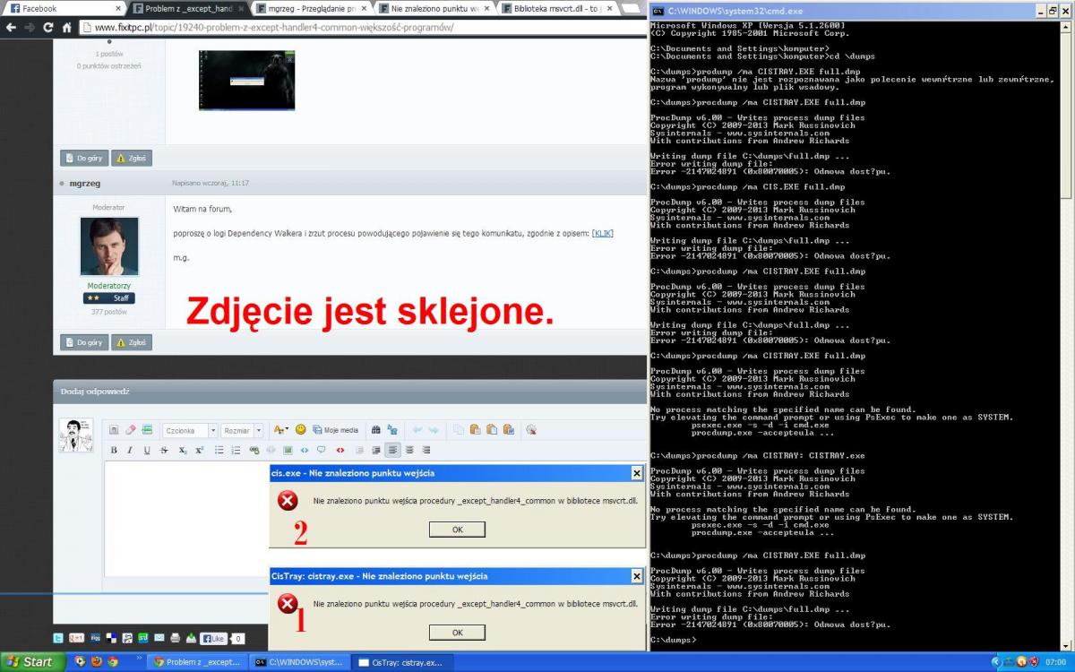Close the CisTray cistray.exe error dialog
Image resolution: width=1075 pixels, height=672 pixels.
pos(637,576)
